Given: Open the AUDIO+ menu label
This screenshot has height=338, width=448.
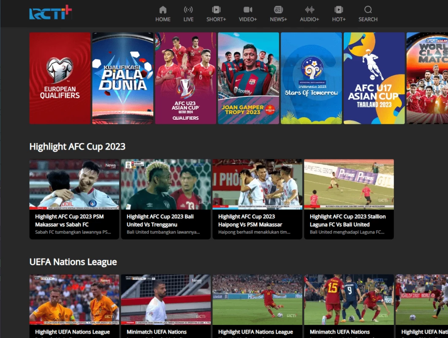Looking at the screenshot, I should click(310, 19).
